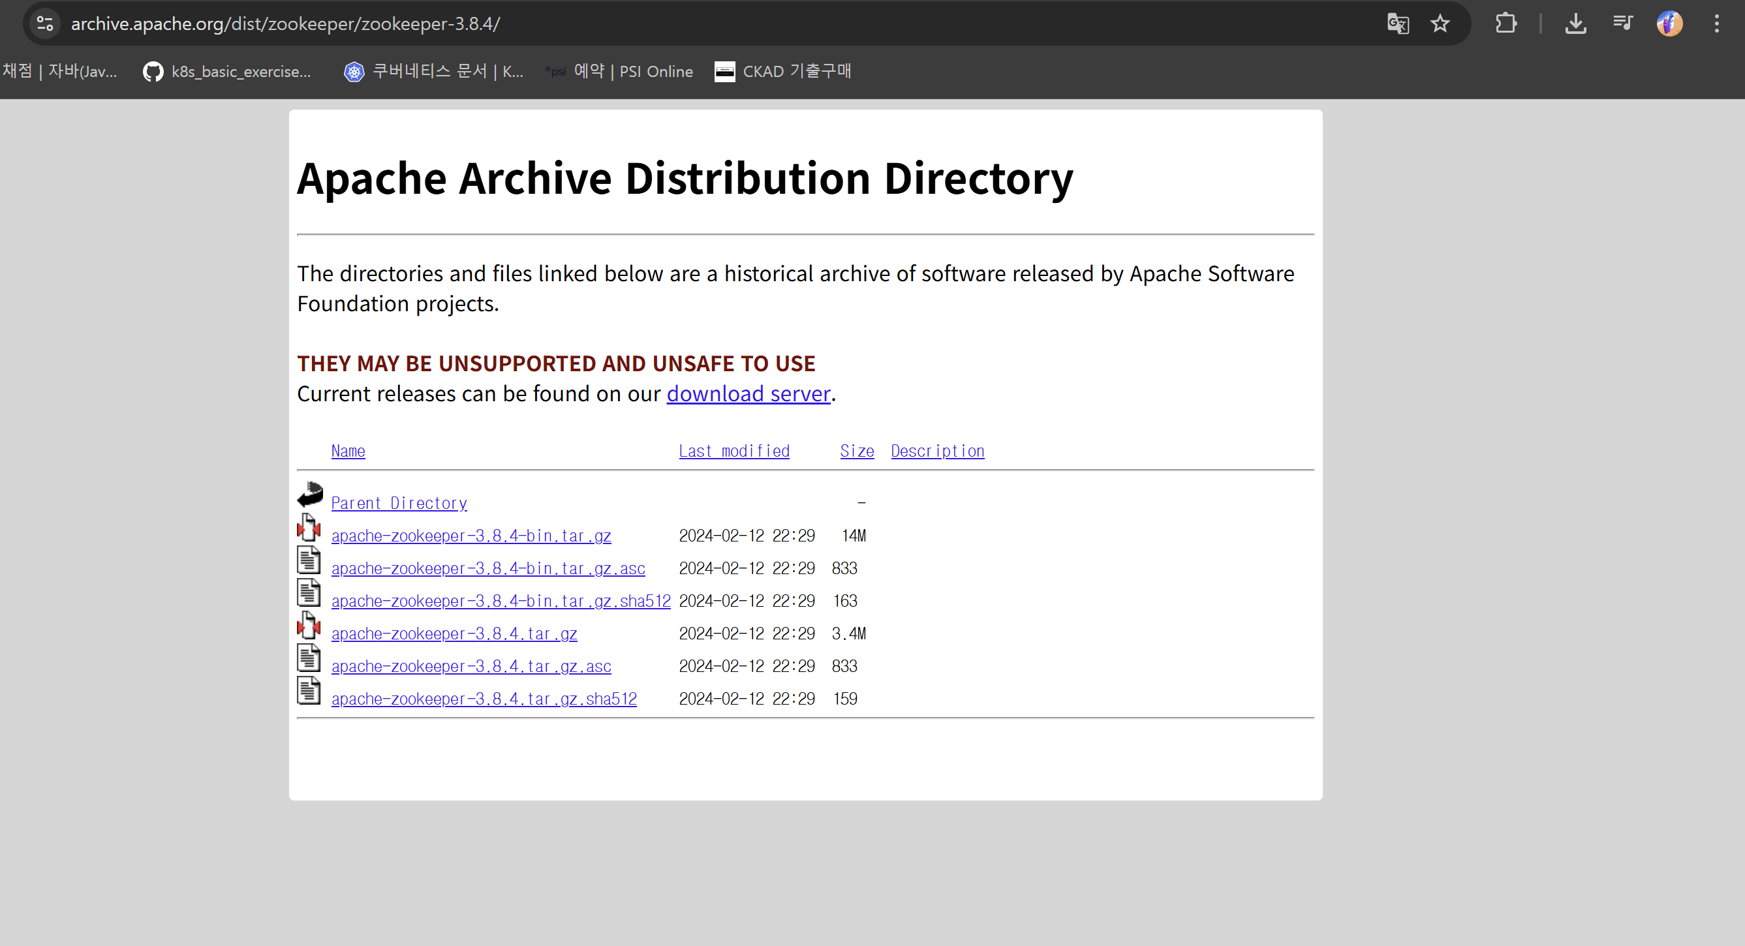Click the CKAD bookmark favicon
1745x946 pixels.
pyautogui.click(x=724, y=71)
